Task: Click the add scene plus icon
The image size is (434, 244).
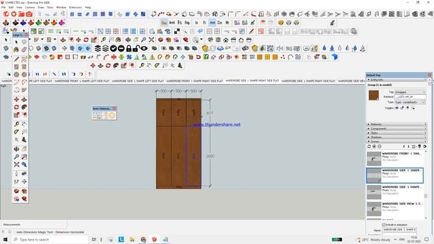Action: click(374, 146)
